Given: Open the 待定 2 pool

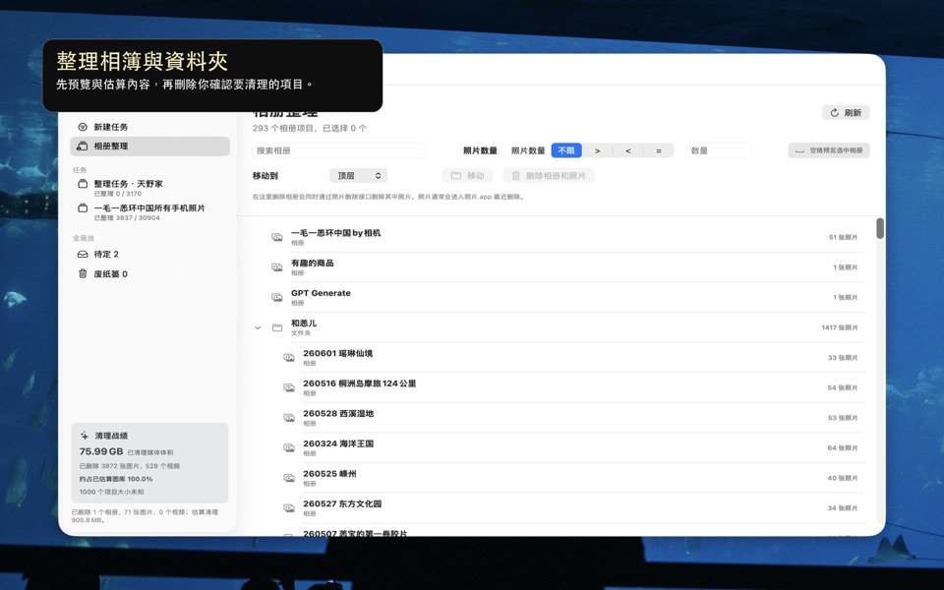Looking at the screenshot, I should click(149, 254).
